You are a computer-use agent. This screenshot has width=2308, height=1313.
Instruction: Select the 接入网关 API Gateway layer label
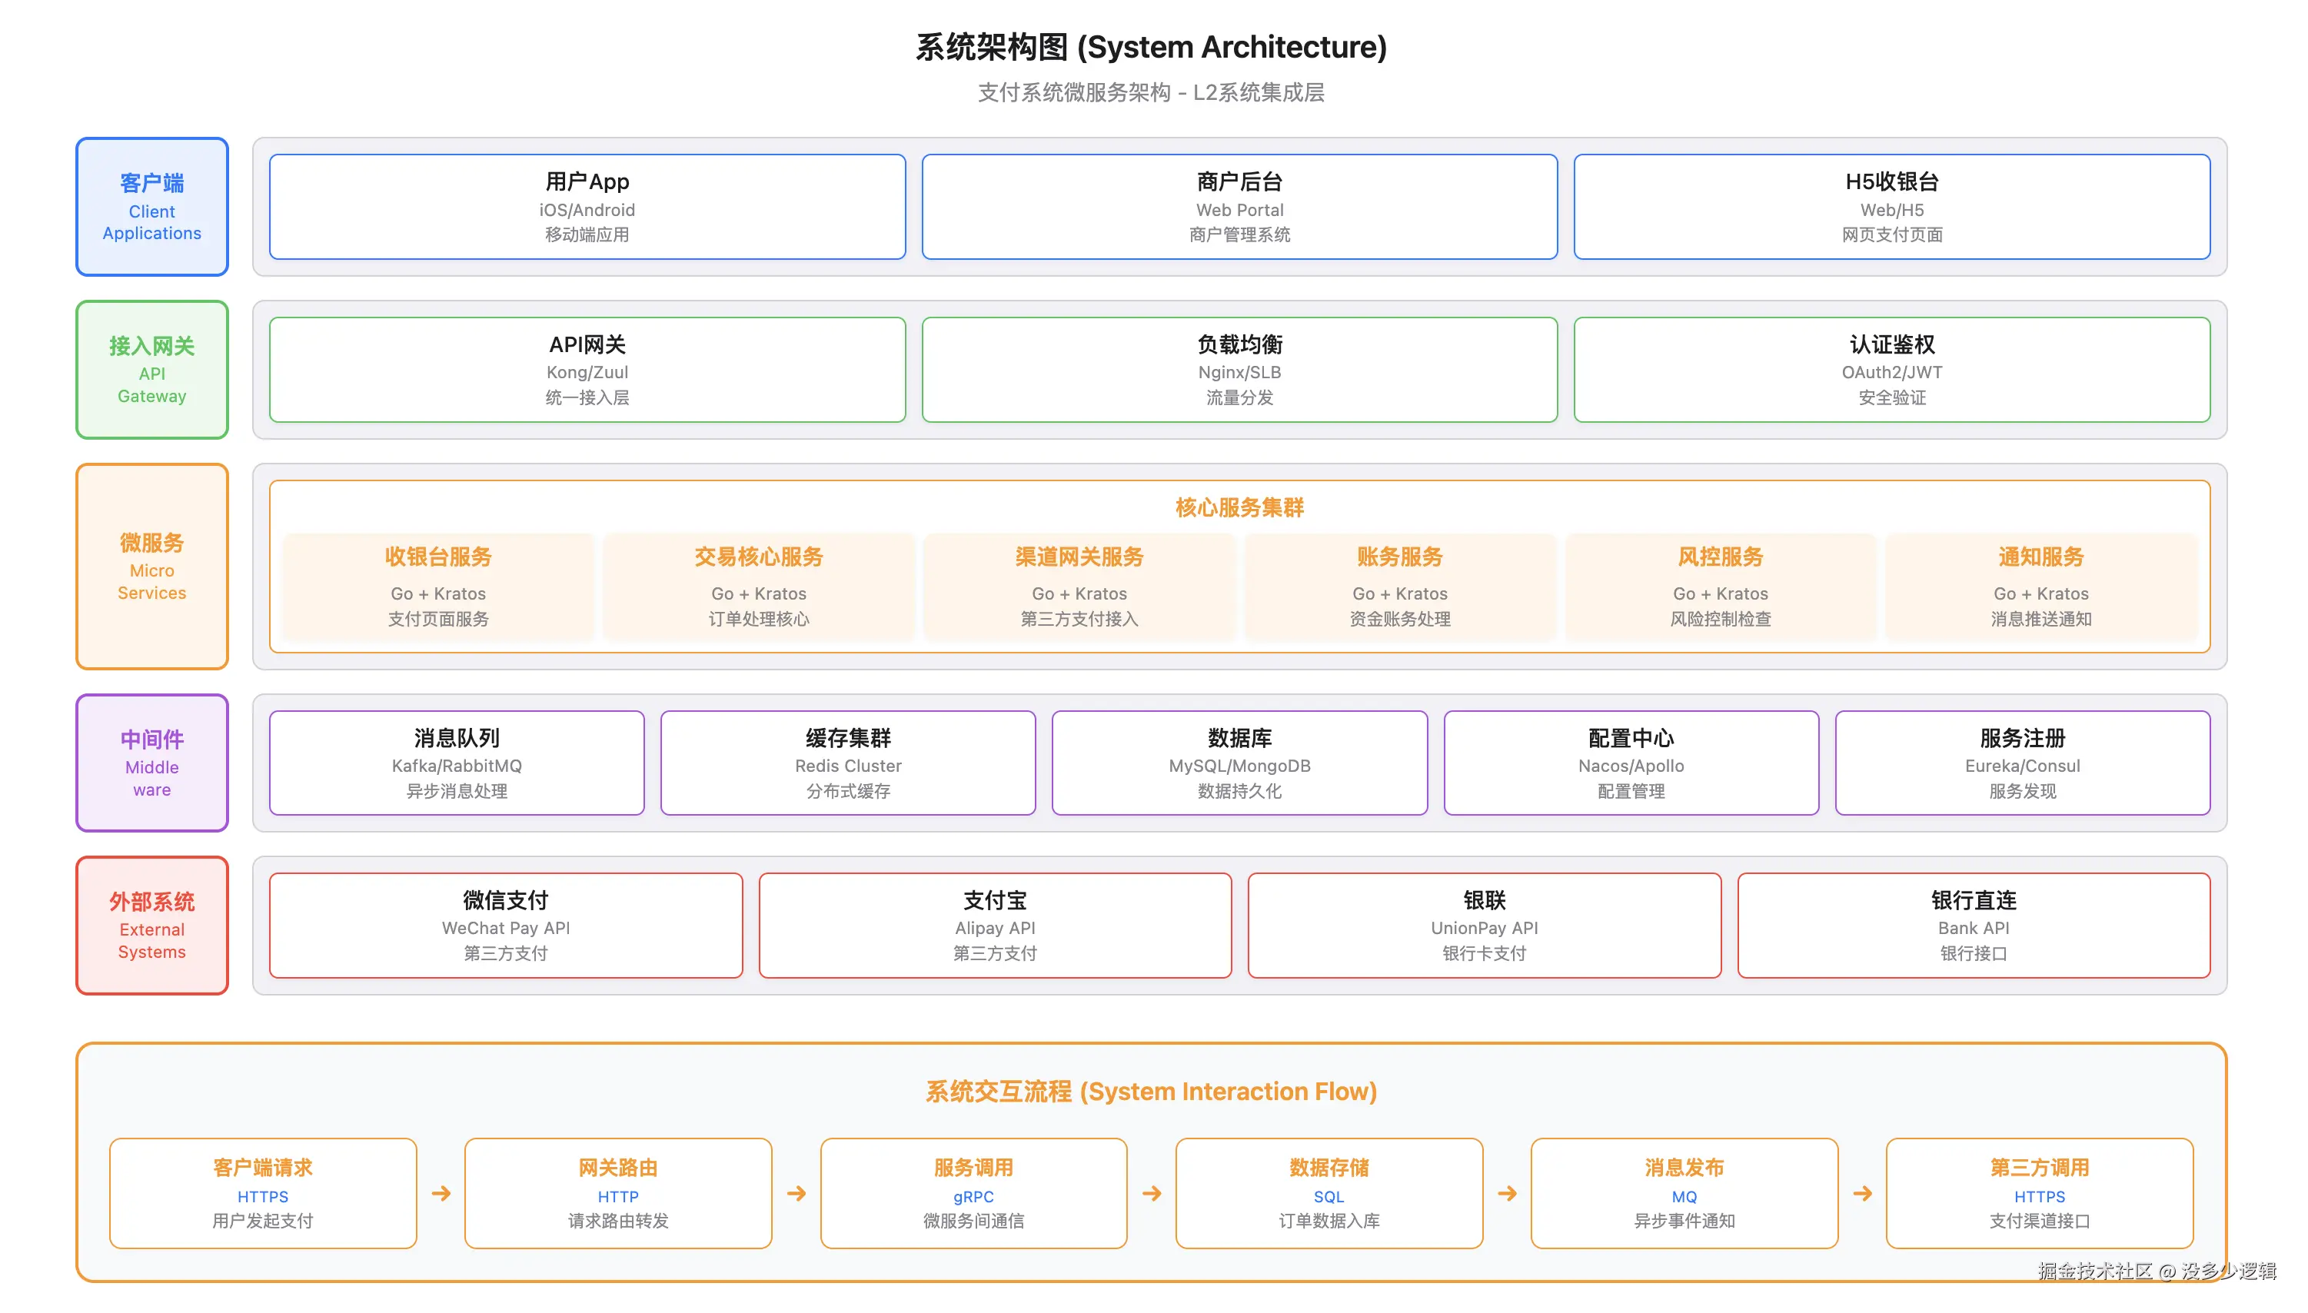click(x=151, y=370)
